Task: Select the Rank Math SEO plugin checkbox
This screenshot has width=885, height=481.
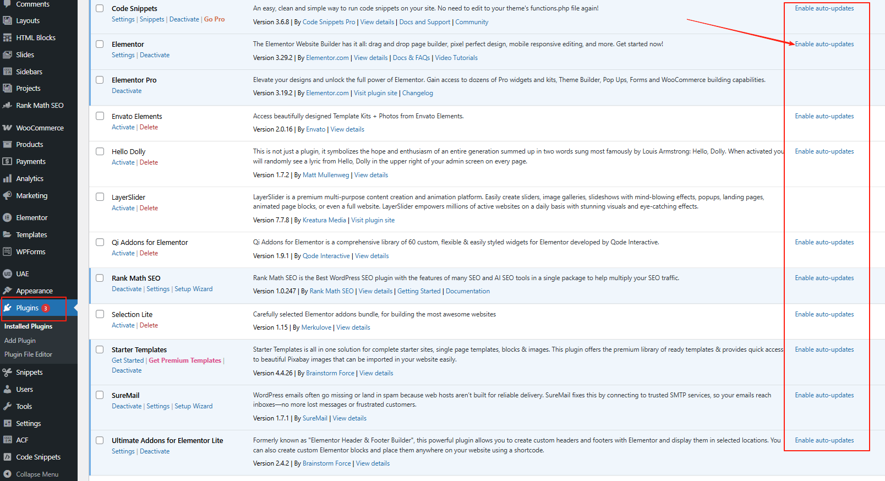Action: (x=100, y=278)
